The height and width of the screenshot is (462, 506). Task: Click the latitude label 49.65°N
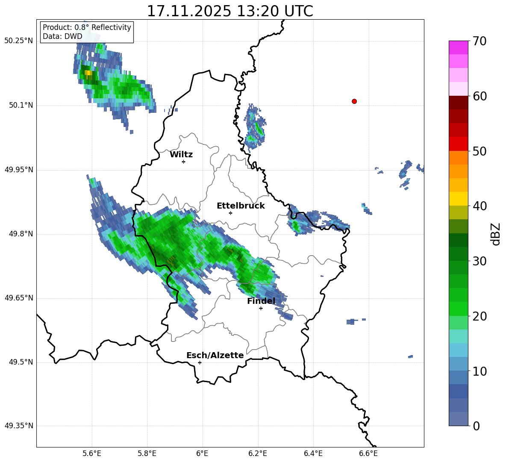[x=19, y=298]
